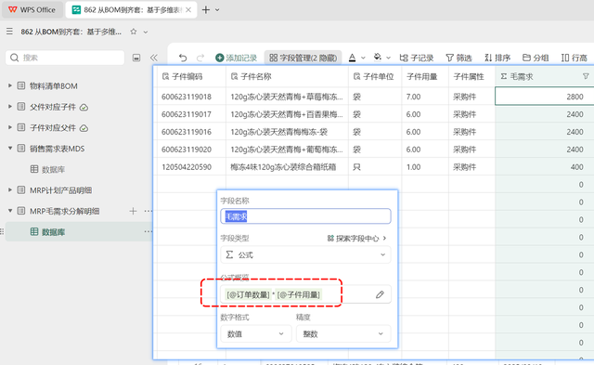Collapse the sidebar with double chevron
Viewport: 594px width, 365px height.
point(153,58)
